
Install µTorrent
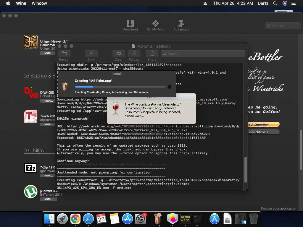point(48,199)
